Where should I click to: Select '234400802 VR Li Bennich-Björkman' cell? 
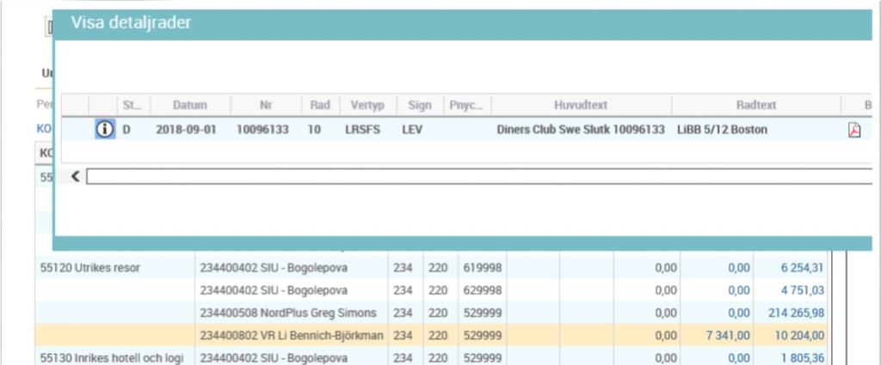292,335
